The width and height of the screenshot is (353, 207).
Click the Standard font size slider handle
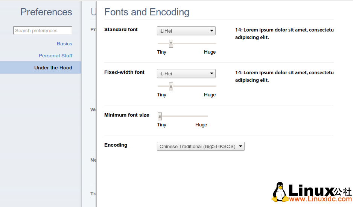click(x=171, y=43)
